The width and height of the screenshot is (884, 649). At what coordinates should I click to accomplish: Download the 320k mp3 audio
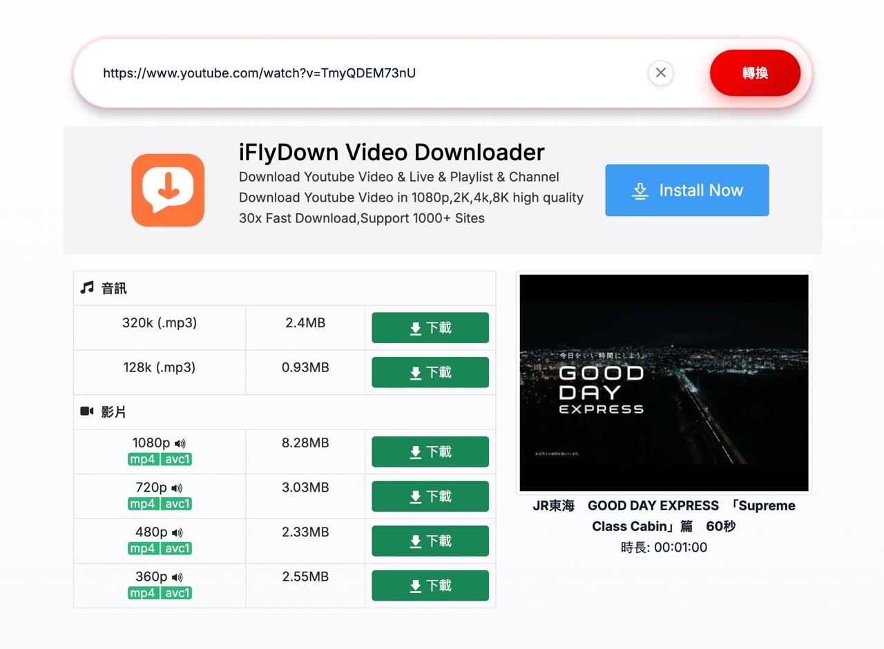[x=430, y=328]
